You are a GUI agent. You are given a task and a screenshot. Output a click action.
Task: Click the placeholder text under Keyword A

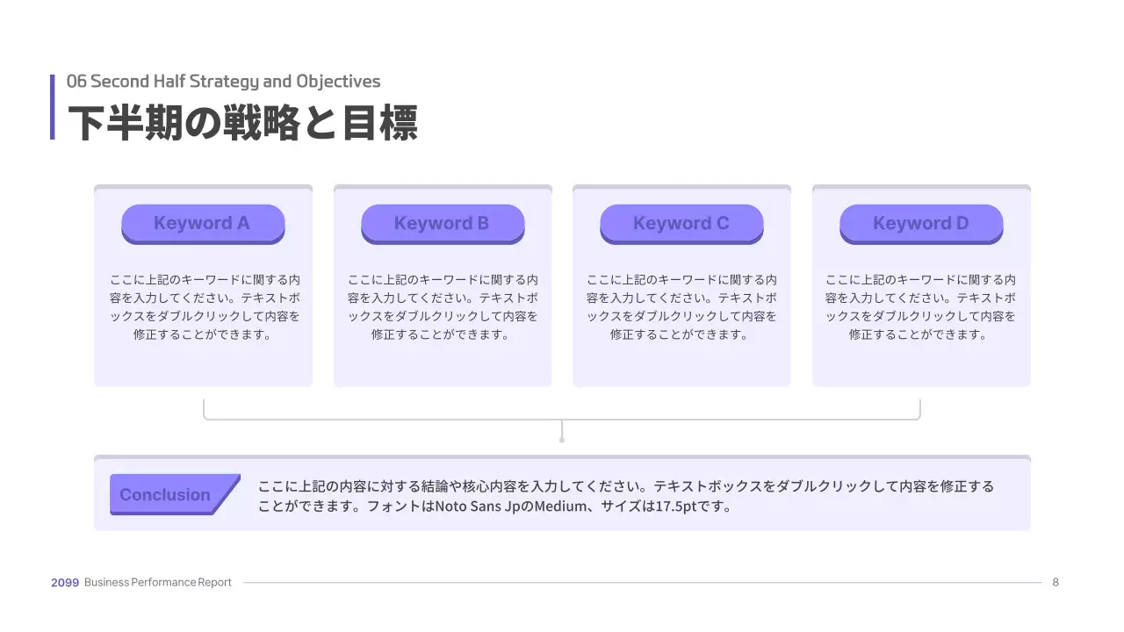click(203, 306)
